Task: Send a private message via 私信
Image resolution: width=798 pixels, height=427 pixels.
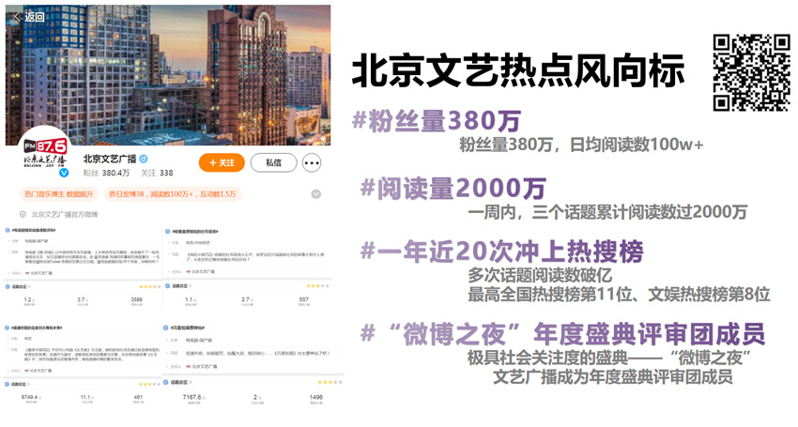Action: 274,163
